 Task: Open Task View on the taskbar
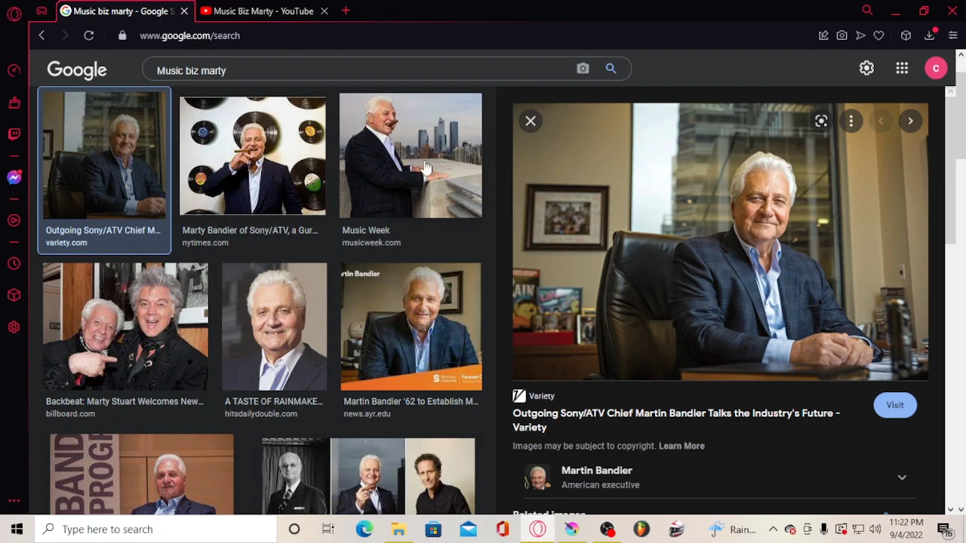(328, 529)
